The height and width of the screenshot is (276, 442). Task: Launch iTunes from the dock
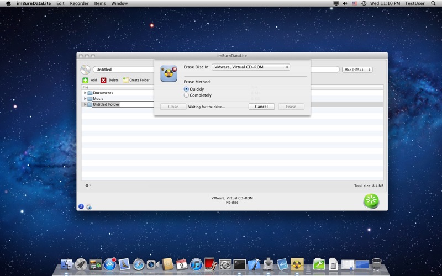click(x=196, y=265)
